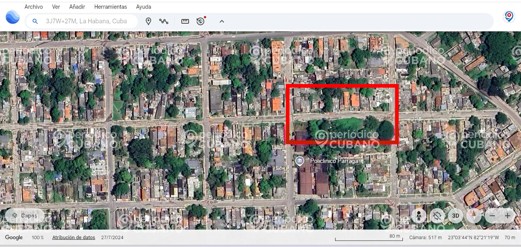Click the Policlinico Parraga map marker
Screen dimensions: 521x247
pos(299,161)
